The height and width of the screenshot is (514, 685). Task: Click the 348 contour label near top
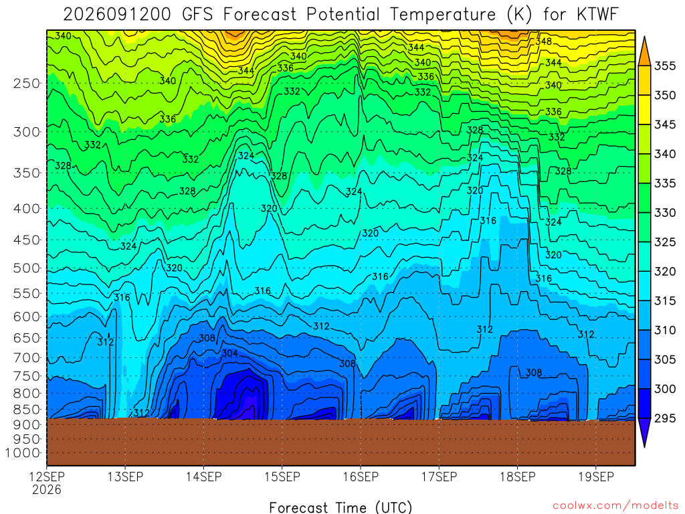543,41
